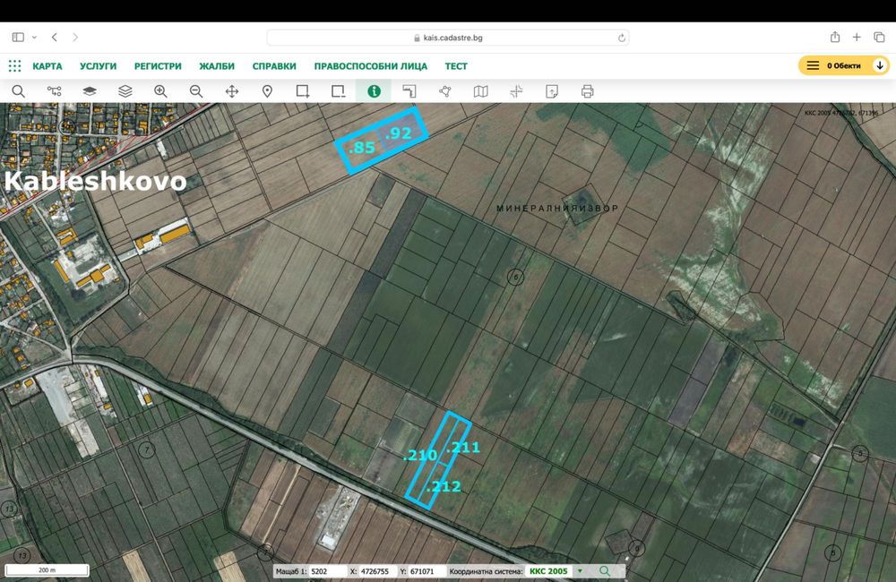Select the measure distance ruler tool

coord(409,91)
